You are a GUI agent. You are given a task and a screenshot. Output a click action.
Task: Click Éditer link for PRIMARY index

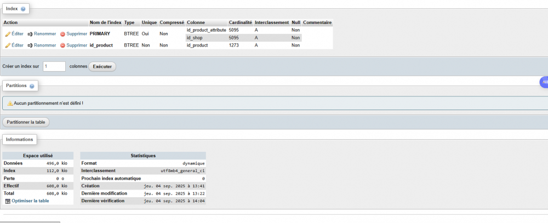[x=18, y=34]
